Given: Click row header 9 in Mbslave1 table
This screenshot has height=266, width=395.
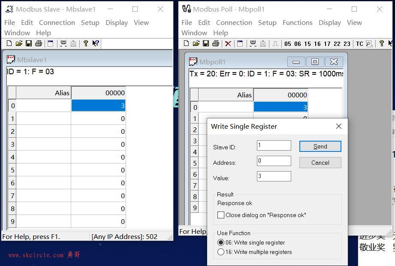Looking at the screenshot, I should (12, 221).
